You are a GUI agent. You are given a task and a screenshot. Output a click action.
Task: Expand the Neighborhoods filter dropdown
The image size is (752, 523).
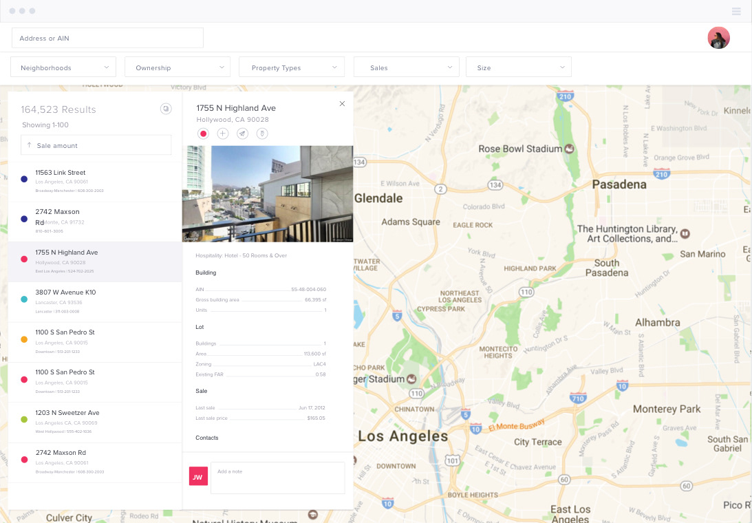(x=63, y=67)
